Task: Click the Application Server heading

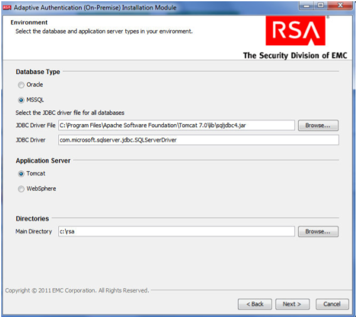Action: click(43, 160)
